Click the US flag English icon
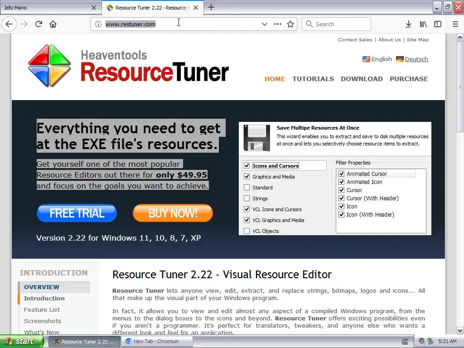The image size is (464, 348). (x=366, y=59)
